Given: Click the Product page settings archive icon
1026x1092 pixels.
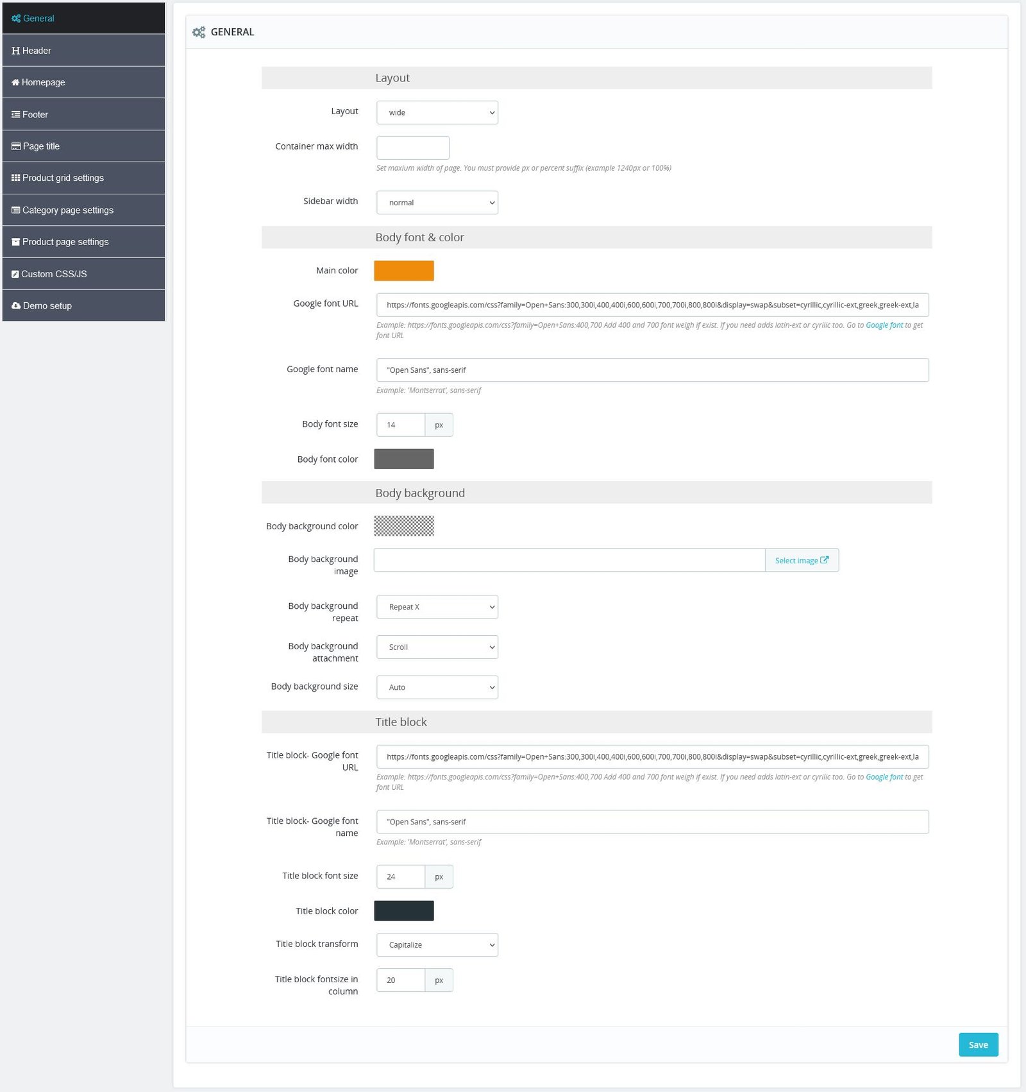Looking at the screenshot, I should [x=16, y=242].
